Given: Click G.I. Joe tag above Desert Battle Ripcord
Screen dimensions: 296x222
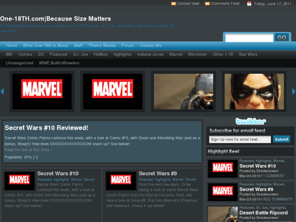Looking at the screenshot, I should 262,208.
